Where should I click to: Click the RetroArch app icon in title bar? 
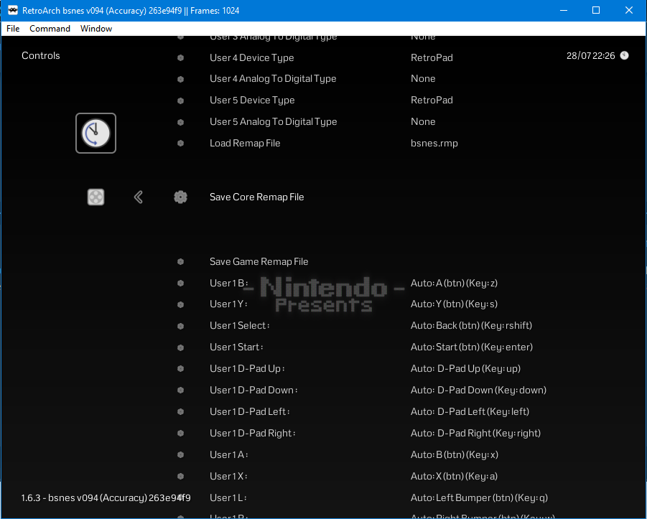(x=13, y=10)
